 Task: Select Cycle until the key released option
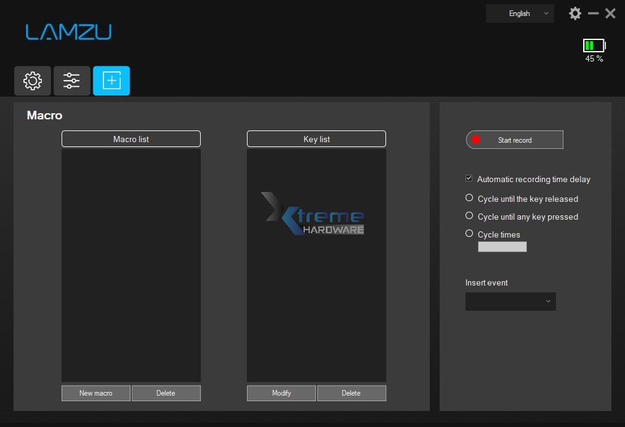[x=469, y=198]
